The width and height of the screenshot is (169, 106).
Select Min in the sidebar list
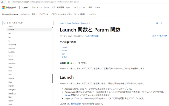point(10,75)
